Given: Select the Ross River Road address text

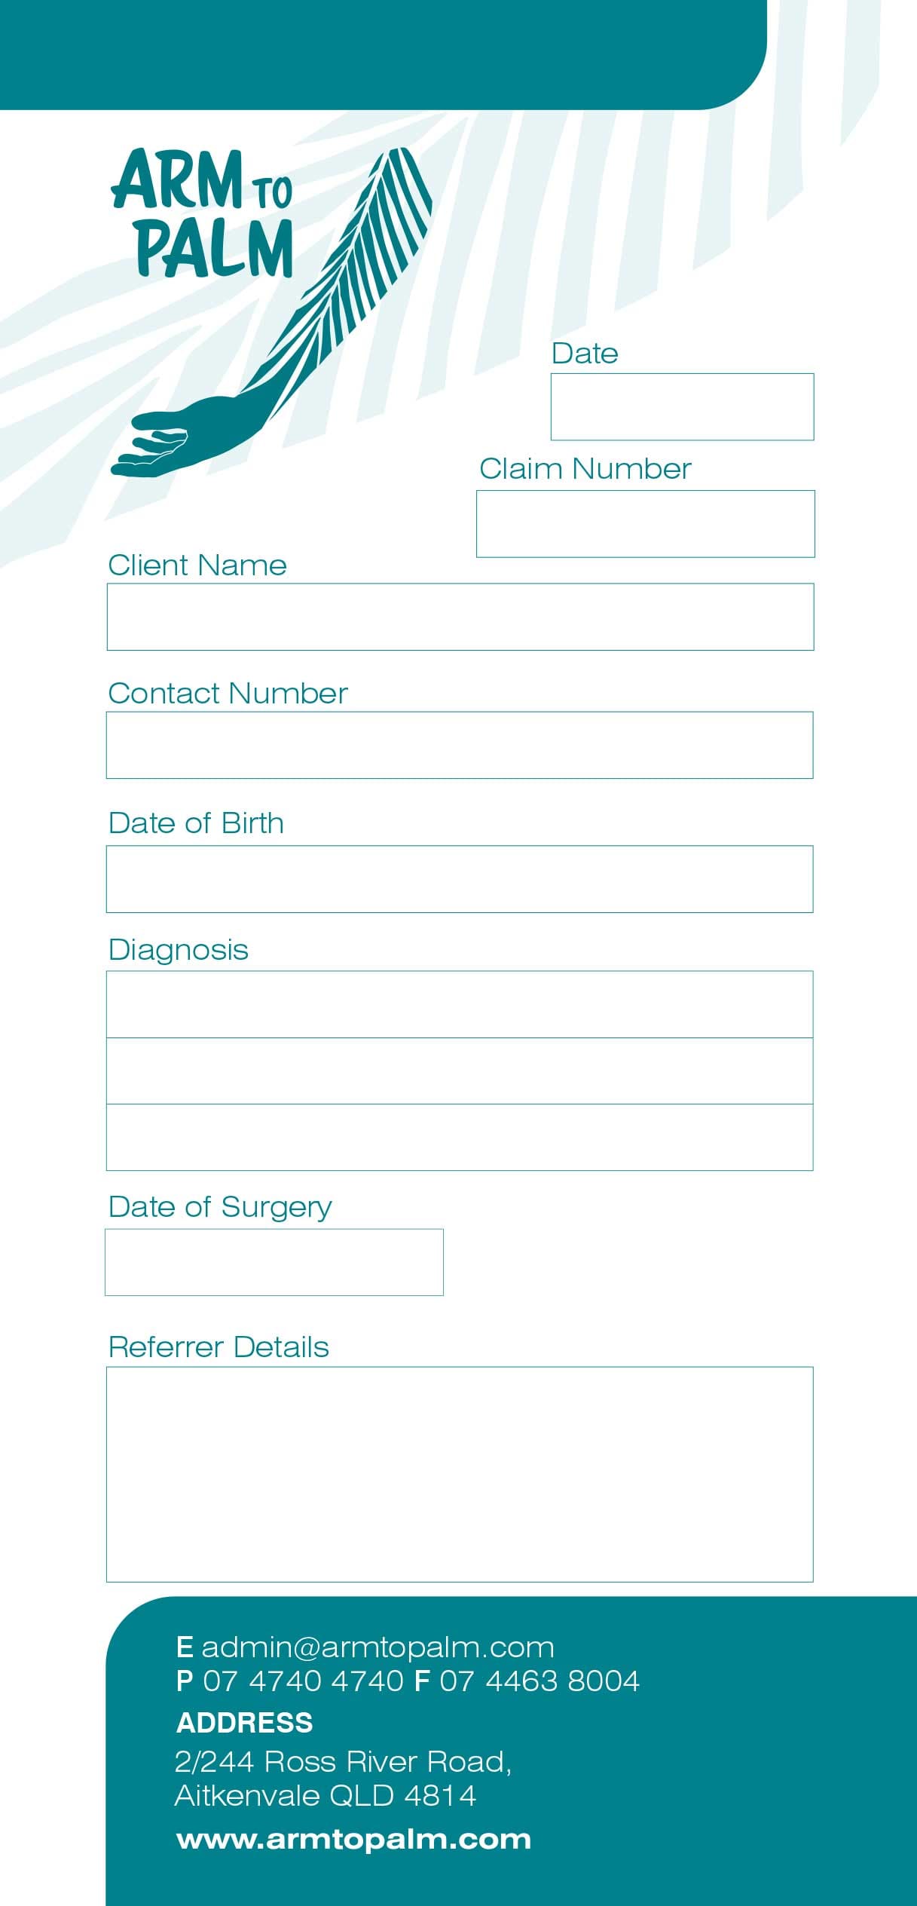Looking at the screenshot, I should tap(343, 1762).
